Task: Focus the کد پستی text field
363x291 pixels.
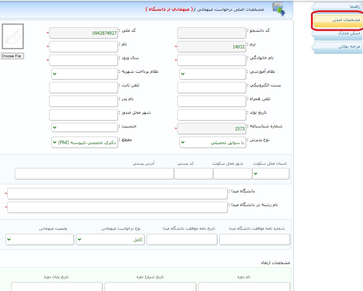Action: [193, 174]
